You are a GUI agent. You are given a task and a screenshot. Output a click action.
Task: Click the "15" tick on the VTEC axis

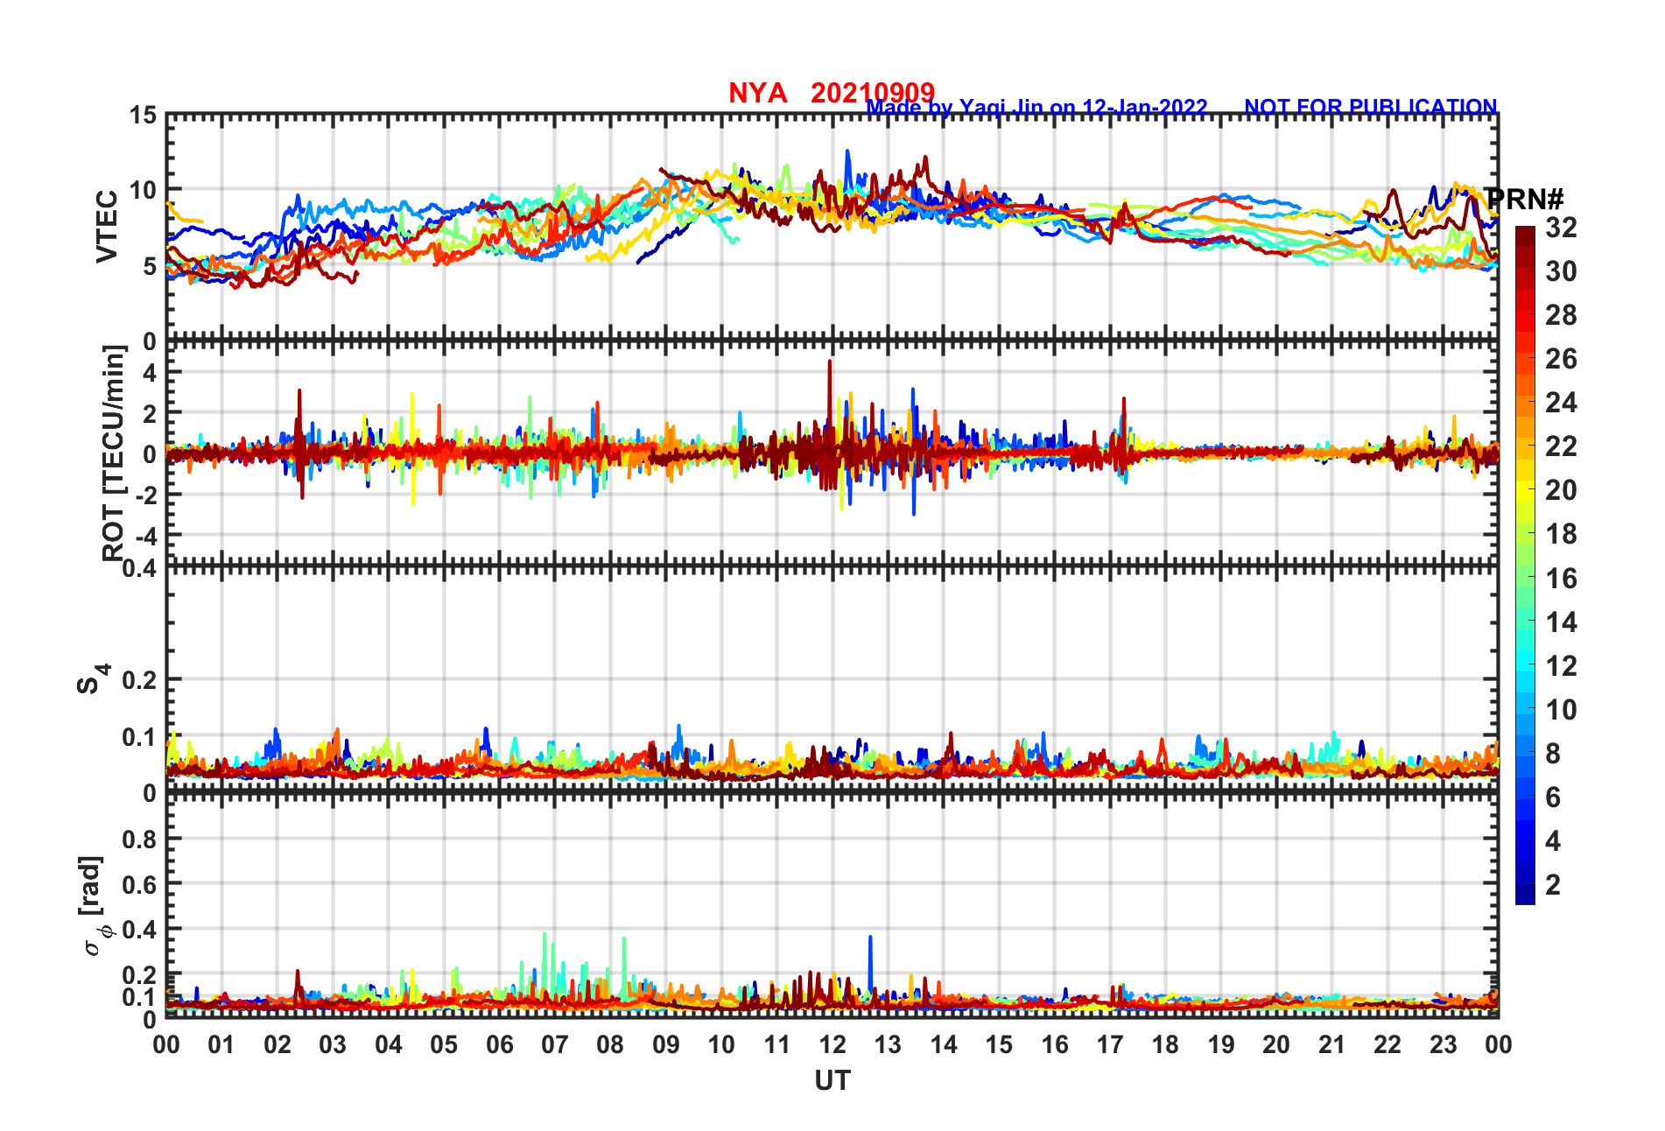(x=144, y=116)
